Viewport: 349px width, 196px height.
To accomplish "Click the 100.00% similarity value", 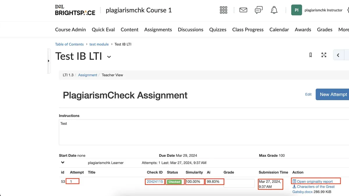I will point(193,181).
